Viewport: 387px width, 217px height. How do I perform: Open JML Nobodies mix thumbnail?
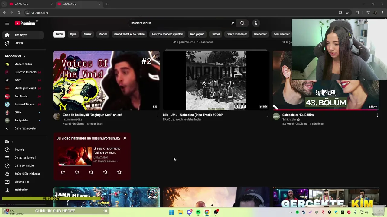click(216, 80)
